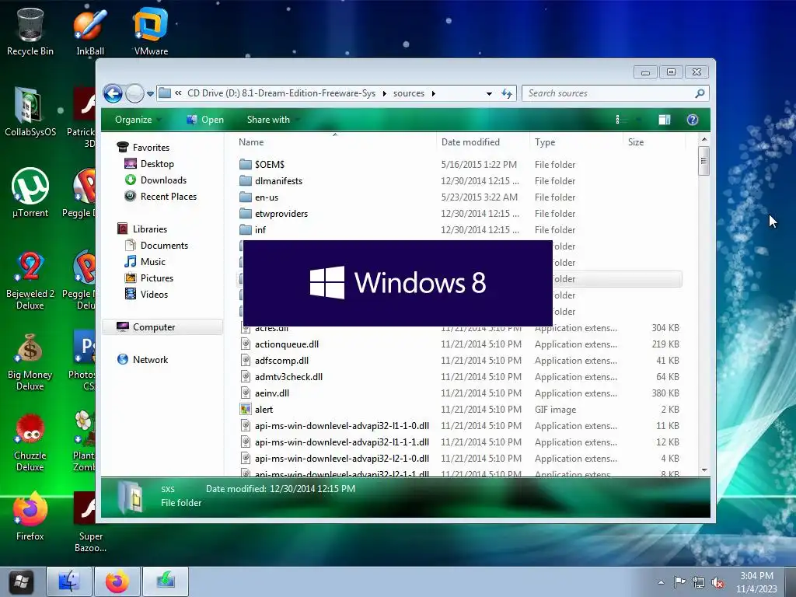
Task: Open the VMware desktop shortcut
Action: (x=151, y=31)
